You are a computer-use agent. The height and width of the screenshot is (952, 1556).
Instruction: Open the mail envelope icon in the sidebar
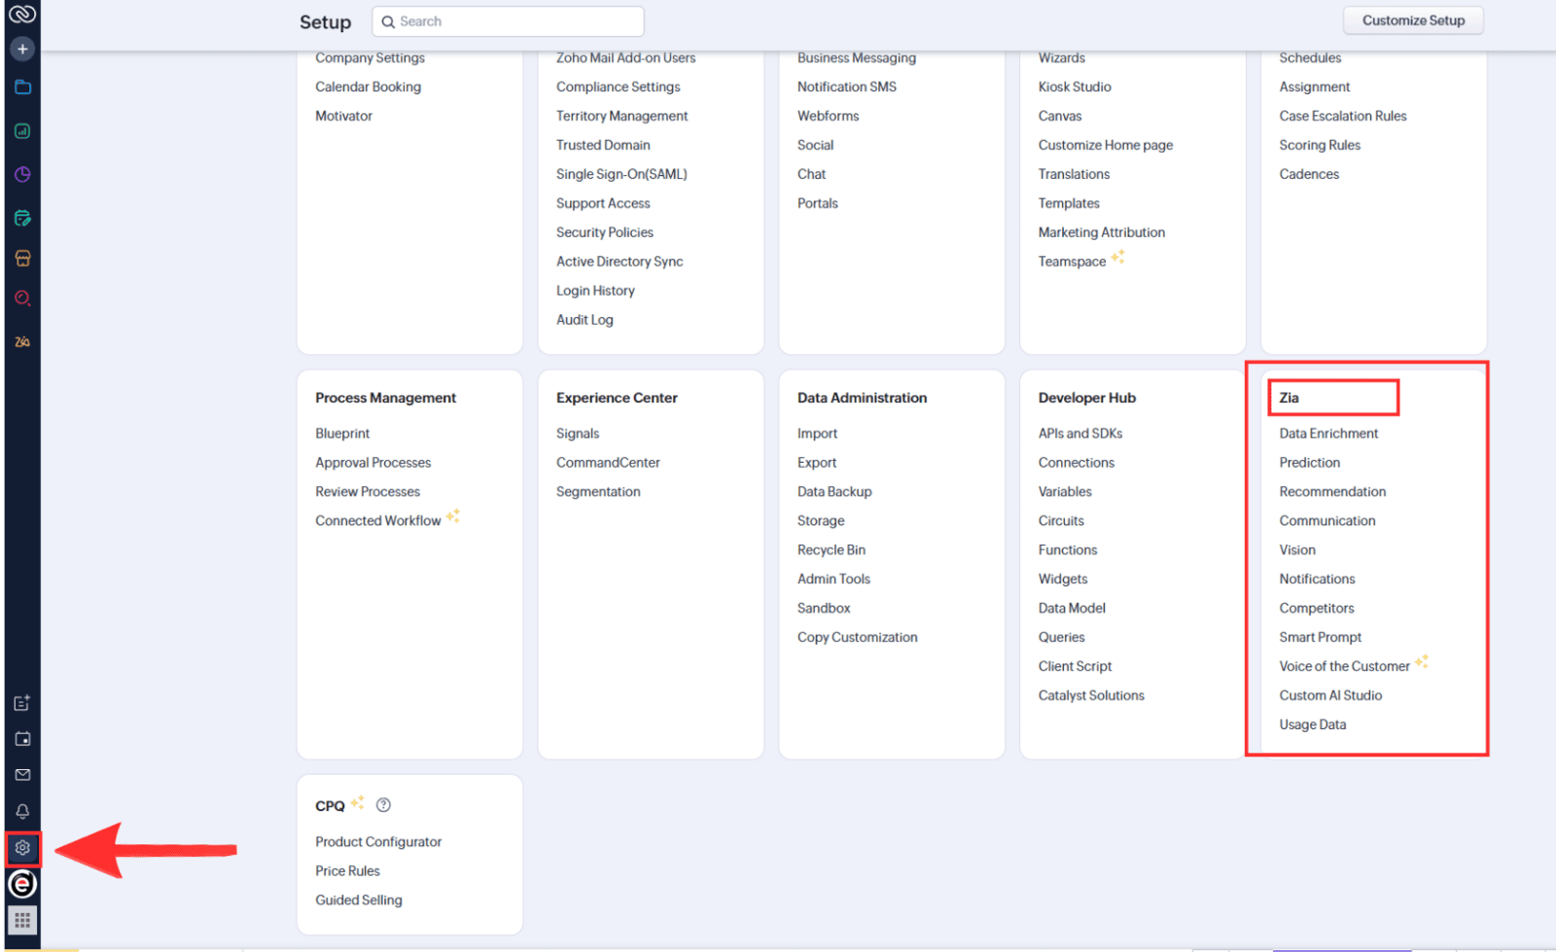pyautogui.click(x=21, y=775)
